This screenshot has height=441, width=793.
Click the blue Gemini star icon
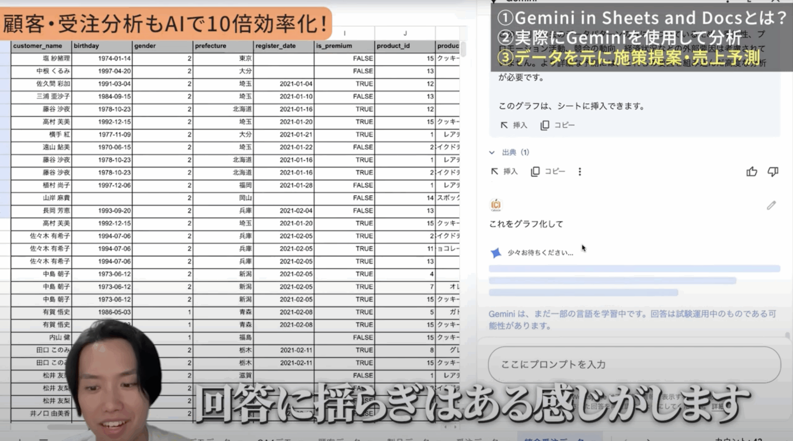496,253
